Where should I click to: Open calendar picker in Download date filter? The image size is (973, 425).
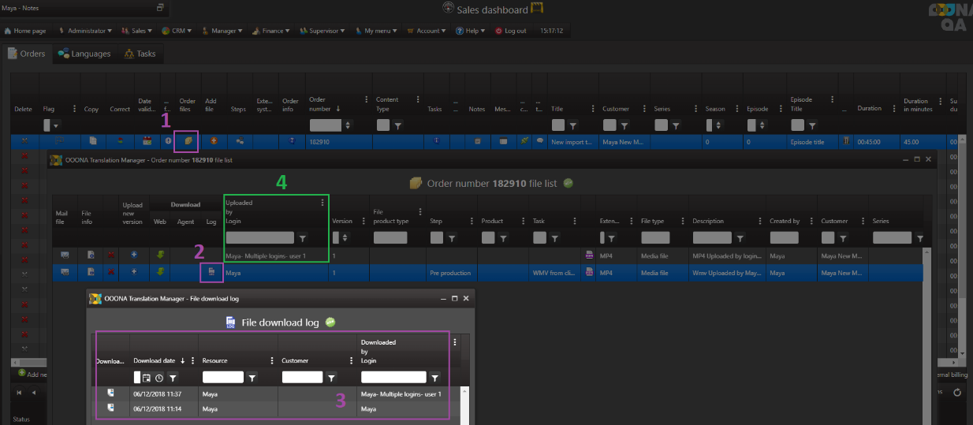(x=147, y=378)
